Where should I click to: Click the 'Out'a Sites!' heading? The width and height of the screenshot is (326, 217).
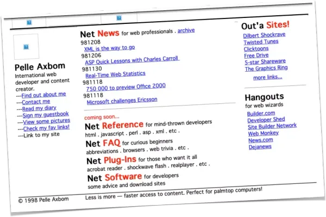(x=266, y=25)
